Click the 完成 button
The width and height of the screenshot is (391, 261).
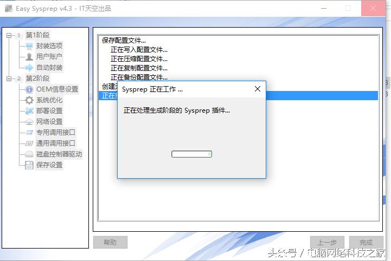366,243
